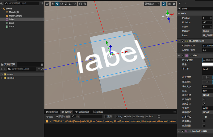Collapse the cc.Label section
213x137 pixels.
pos(179,55)
